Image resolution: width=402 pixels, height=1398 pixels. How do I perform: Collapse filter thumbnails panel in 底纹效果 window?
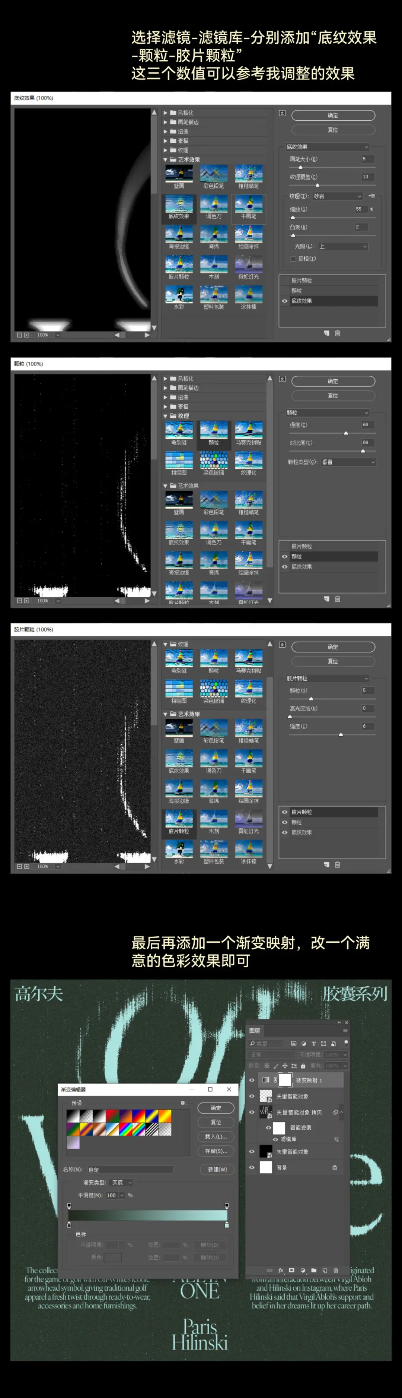click(282, 113)
